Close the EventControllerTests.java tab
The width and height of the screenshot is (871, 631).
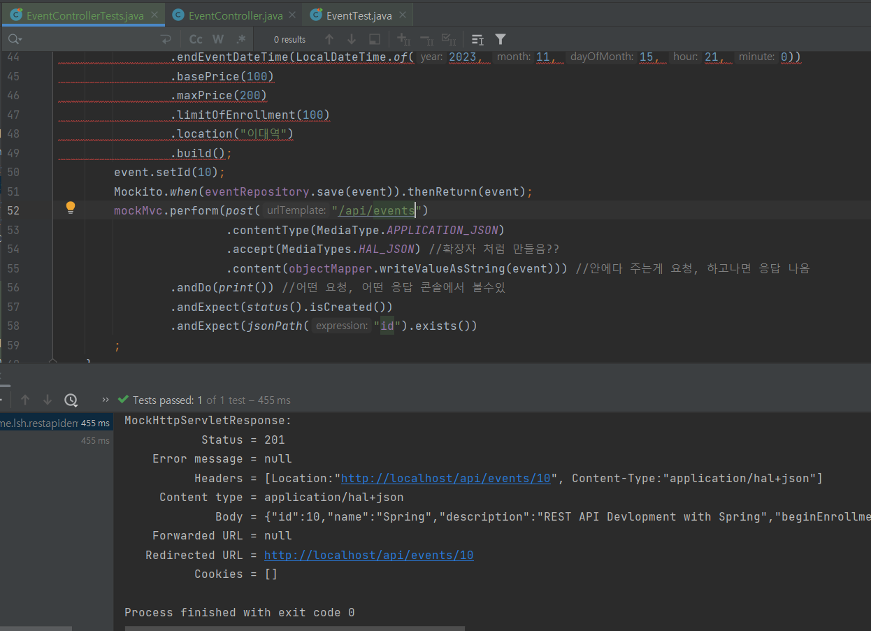(x=154, y=15)
